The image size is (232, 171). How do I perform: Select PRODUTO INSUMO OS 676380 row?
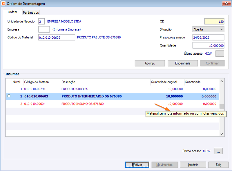[x=113, y=104]
